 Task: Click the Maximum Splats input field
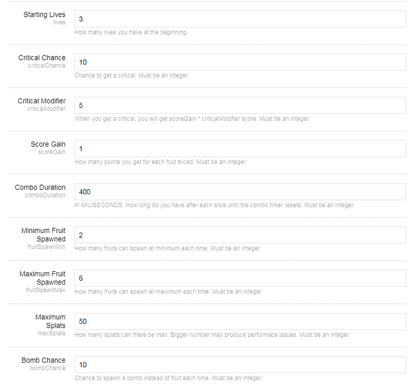[240, 321]
